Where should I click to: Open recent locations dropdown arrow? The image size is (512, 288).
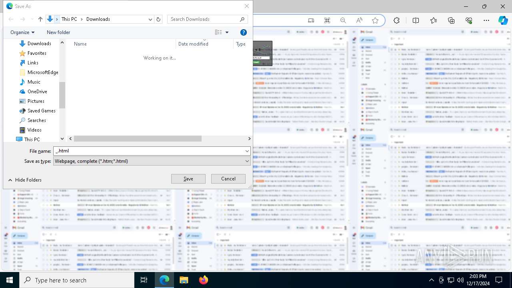pyautogui.click(x=32, y=19)
